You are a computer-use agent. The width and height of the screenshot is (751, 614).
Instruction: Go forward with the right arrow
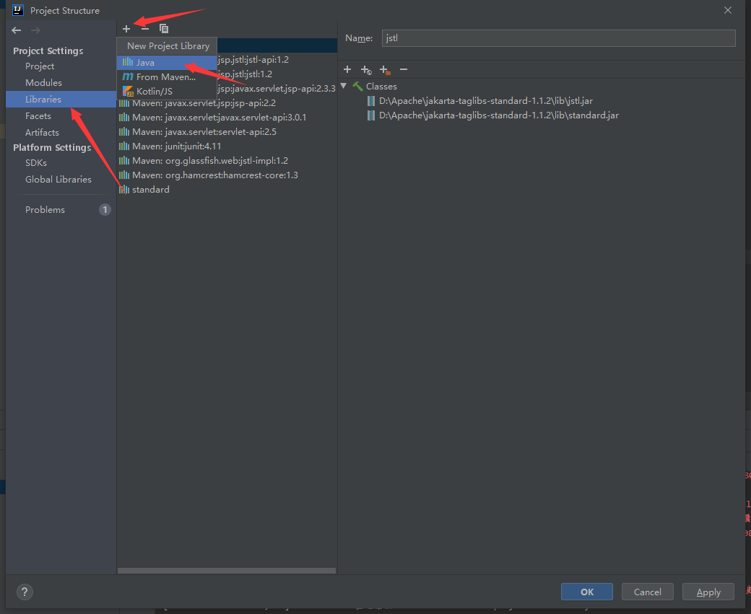click(x=35, y=30)
